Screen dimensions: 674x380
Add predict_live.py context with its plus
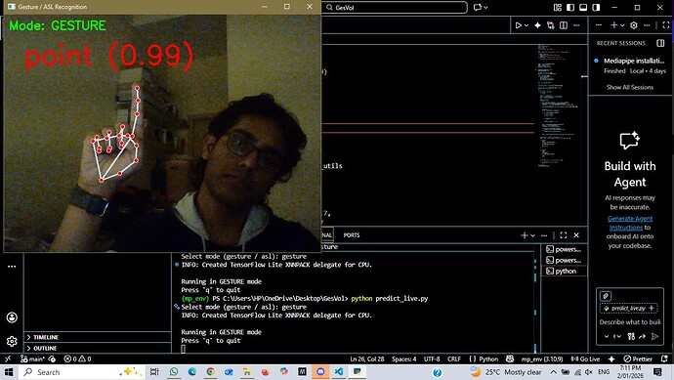[652, 309]
